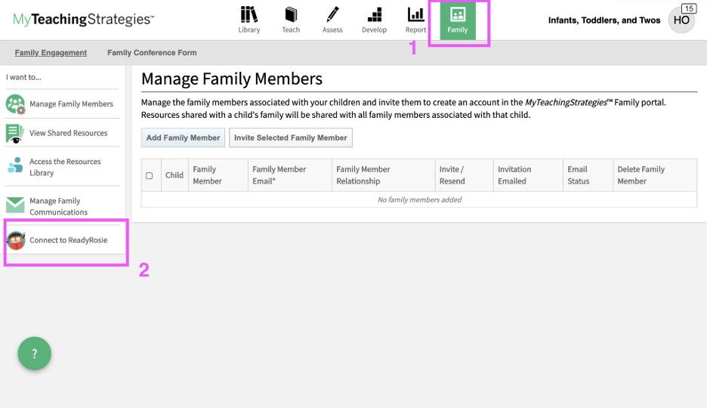The height and width of the screenshot is (408, 707).
Task: Open Access the Resources Library link
Action: (x=65, y=167)
